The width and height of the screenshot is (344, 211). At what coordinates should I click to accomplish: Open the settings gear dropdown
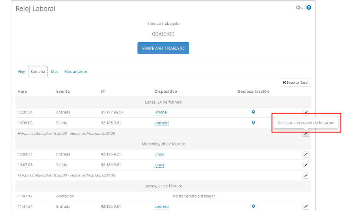(299, 8)
